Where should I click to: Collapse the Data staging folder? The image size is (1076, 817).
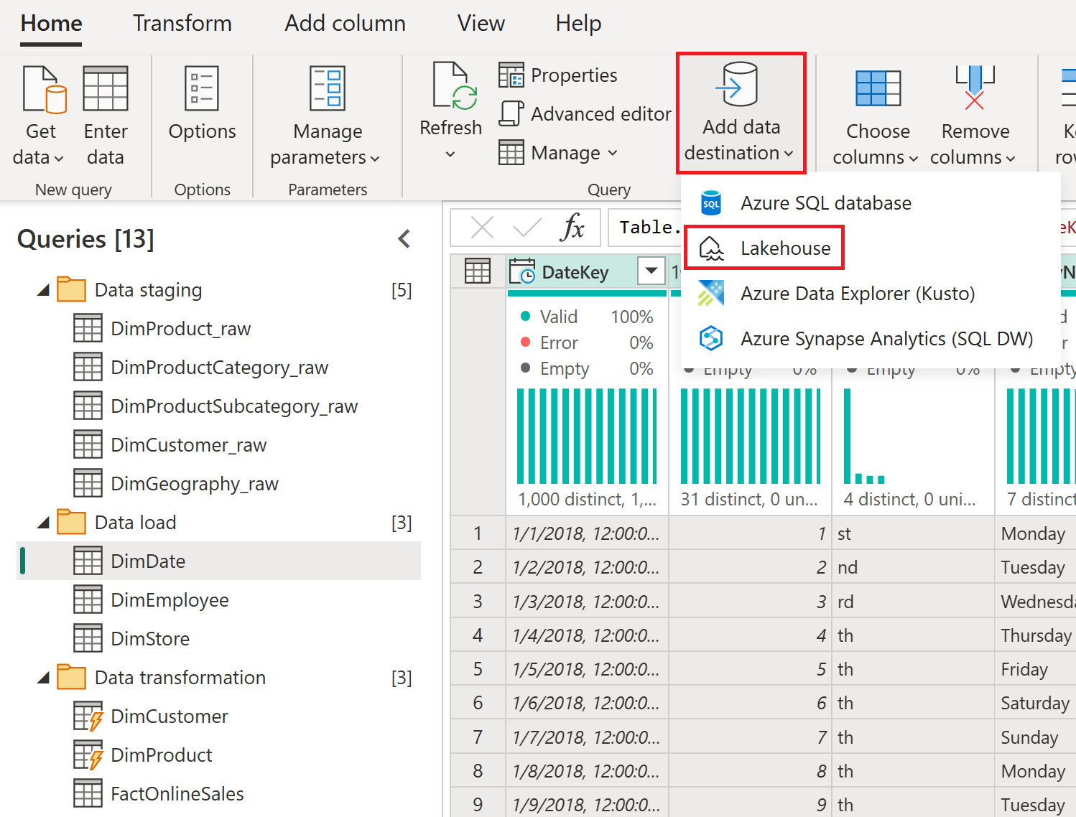43,291
